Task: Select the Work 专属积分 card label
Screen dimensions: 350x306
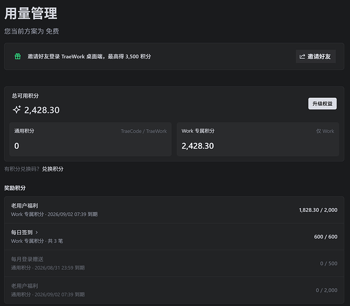Action: (198, 131)
